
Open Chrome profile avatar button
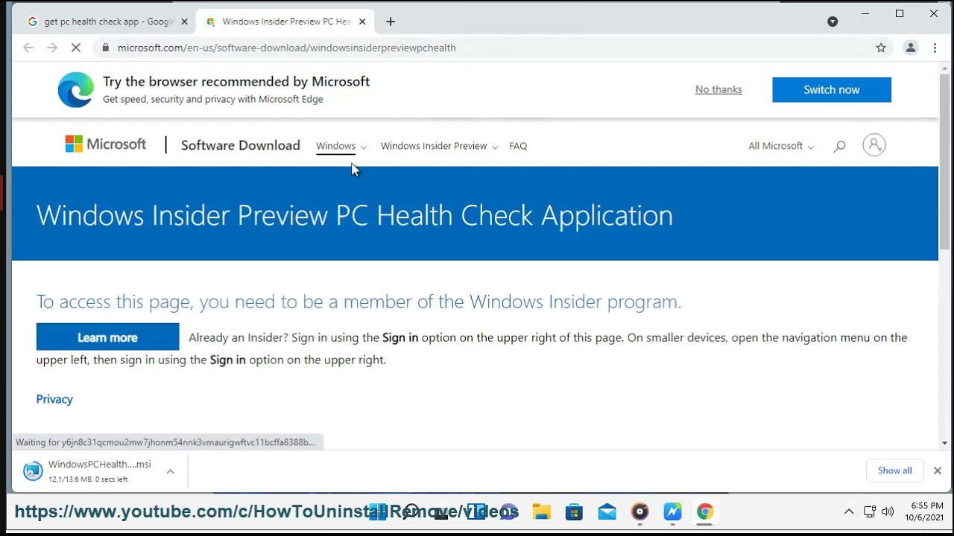pyautogui.click(x=910, y=48)
